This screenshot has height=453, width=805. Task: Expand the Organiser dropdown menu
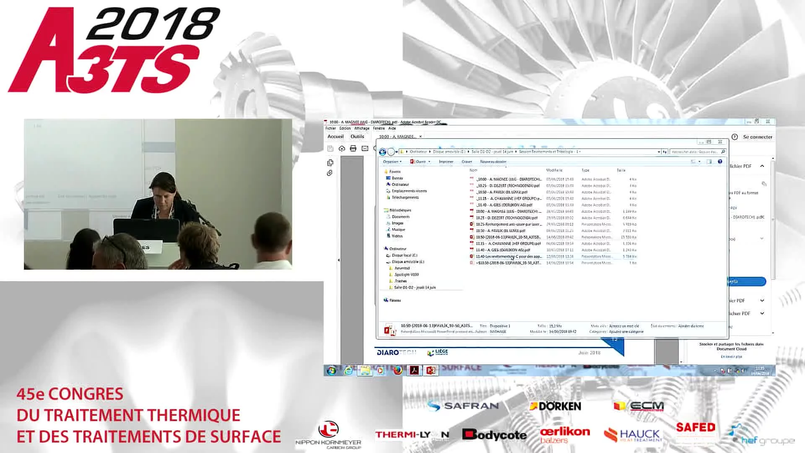coord(392,161)
